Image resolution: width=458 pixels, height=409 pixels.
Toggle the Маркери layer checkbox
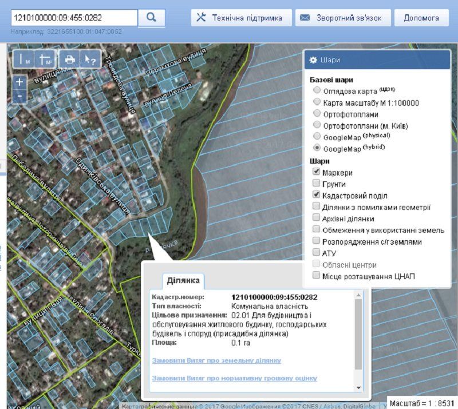tap(317, 172)
